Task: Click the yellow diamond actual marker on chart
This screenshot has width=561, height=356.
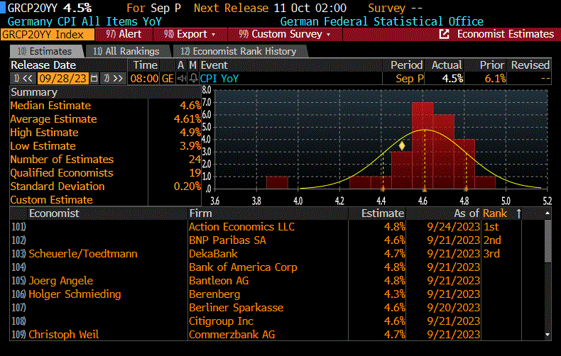Action: (x=402, y=146)
